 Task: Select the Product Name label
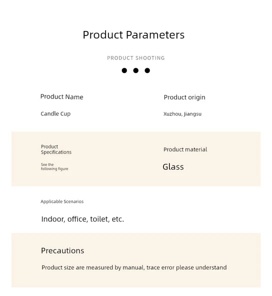(61, 96)
